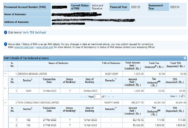Click the 'TAN of Deductor' column header

pos(111,63)
